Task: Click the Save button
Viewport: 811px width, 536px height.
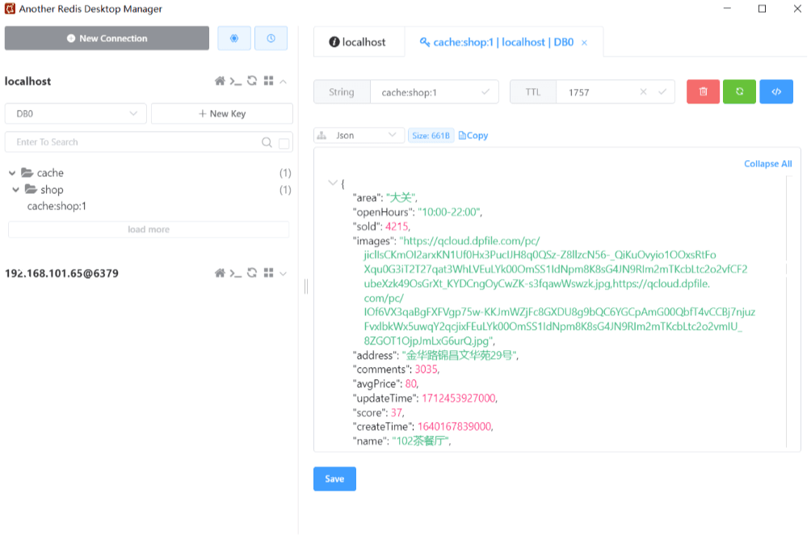Action: pos(334,479)
